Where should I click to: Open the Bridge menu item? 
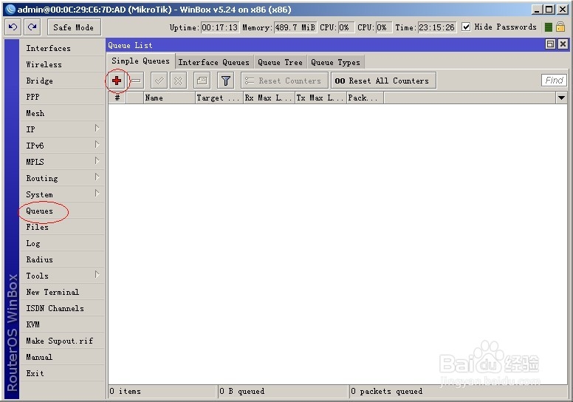coord(62,81)
